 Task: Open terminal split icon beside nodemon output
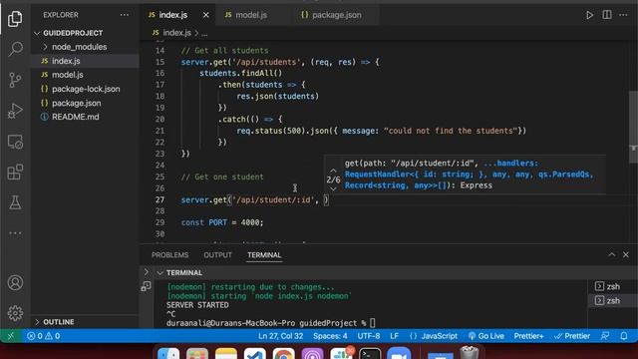[147, 286]
